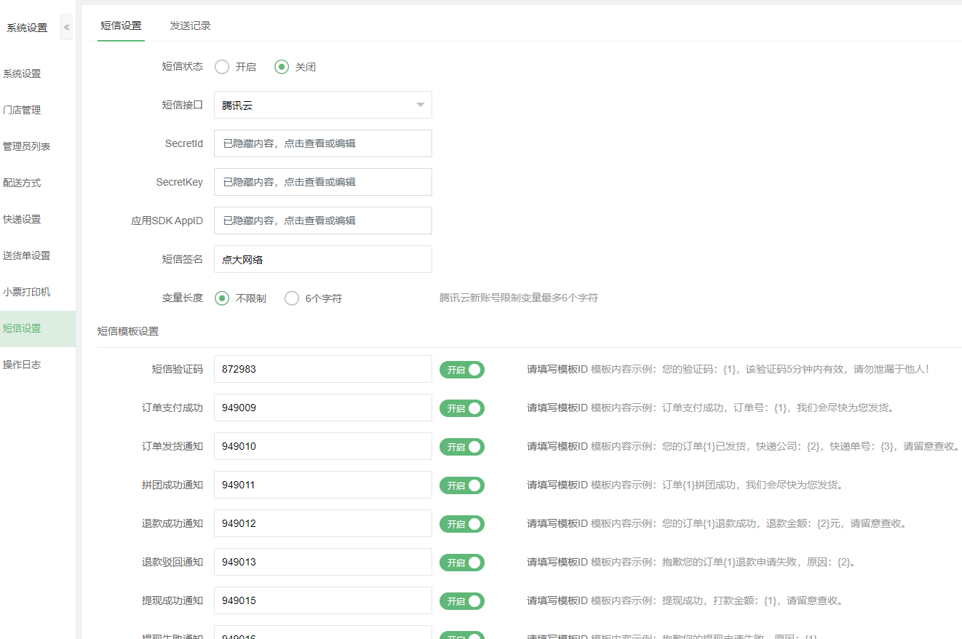Click the 应用SDK AppID field
This screenshot has height=639, width=962.
[322, 221]
